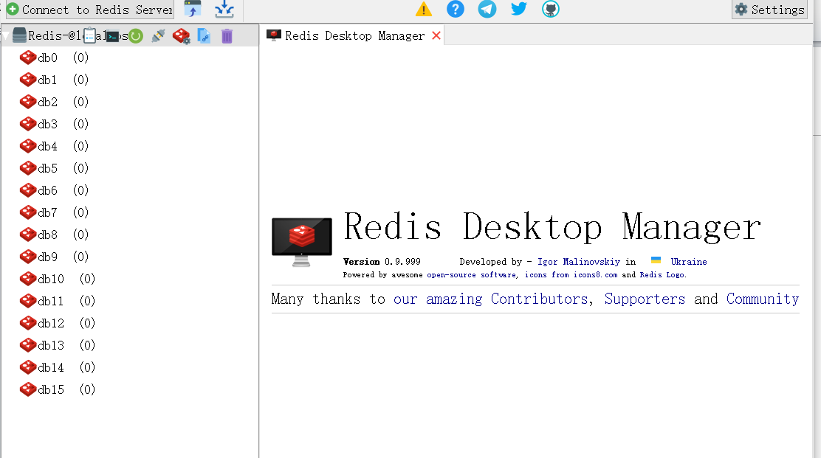Click the Connect to Redis Server button

point(89,10)
